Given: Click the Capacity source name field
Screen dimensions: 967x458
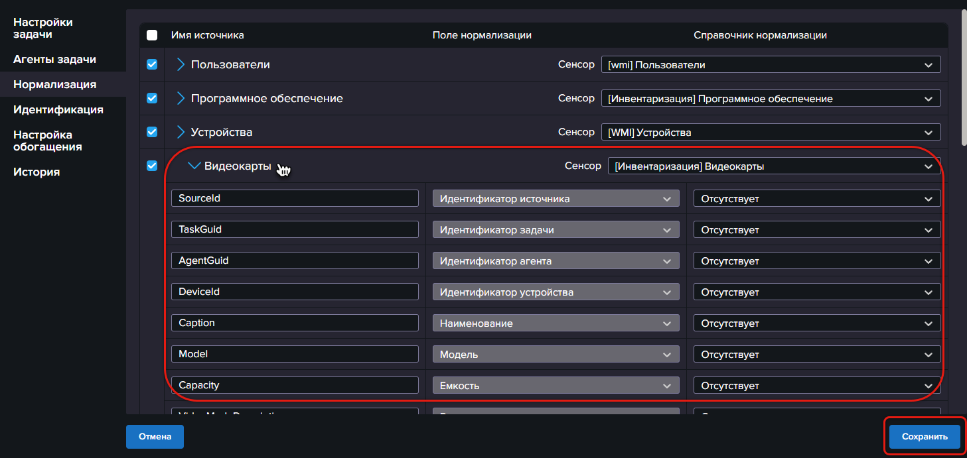Looking at the screenshot, I should [x=295, y=385].
